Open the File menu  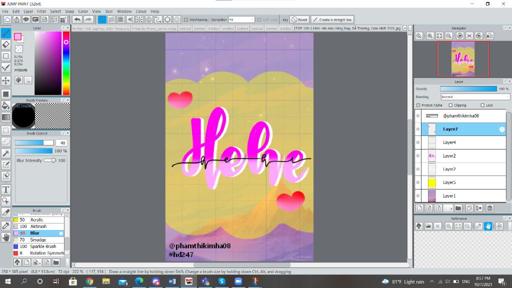click(5, 11)
